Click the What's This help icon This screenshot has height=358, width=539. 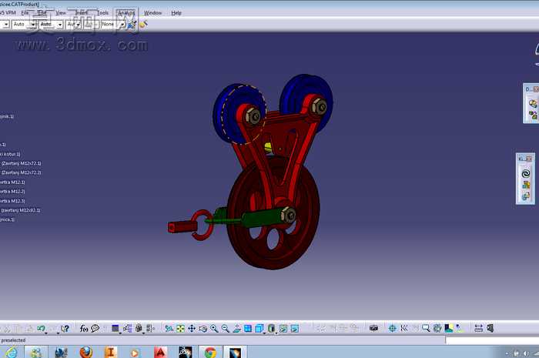tap(65, 329)
